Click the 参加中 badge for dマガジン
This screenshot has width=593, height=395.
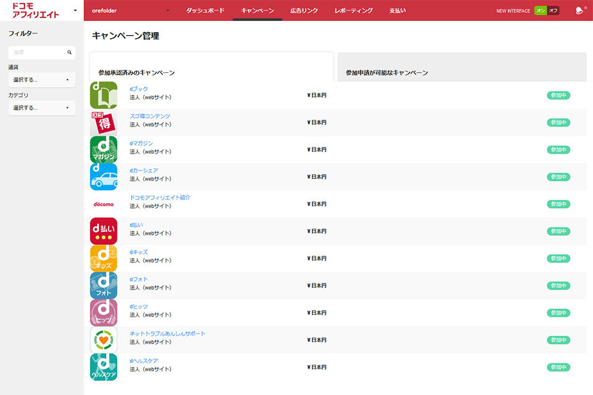[x=558, y=150]
